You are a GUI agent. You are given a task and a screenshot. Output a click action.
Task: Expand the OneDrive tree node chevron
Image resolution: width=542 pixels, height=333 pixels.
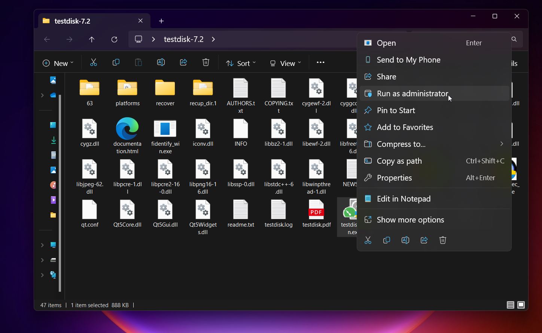coord(42,95)
